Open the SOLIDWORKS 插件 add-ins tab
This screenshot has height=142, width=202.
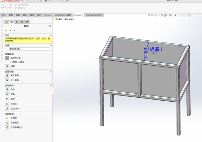pyautogui.click(x=63, y=15)
